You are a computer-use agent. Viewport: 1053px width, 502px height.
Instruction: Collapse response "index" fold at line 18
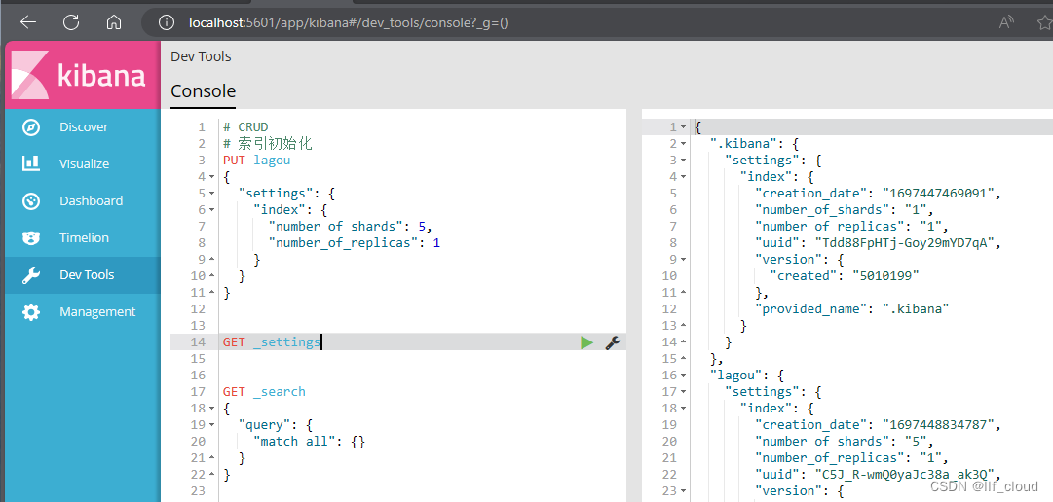pyautogui.click(x=683, y=409)
